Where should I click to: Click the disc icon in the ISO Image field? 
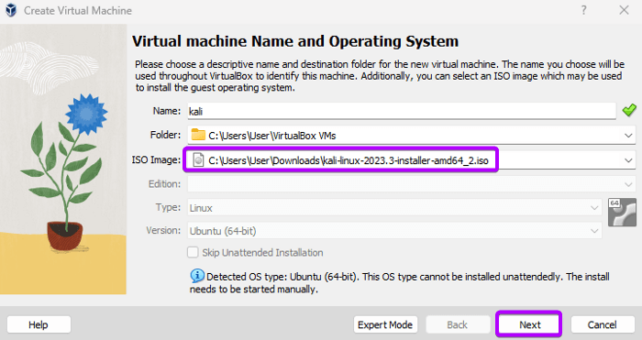(198, 160)
